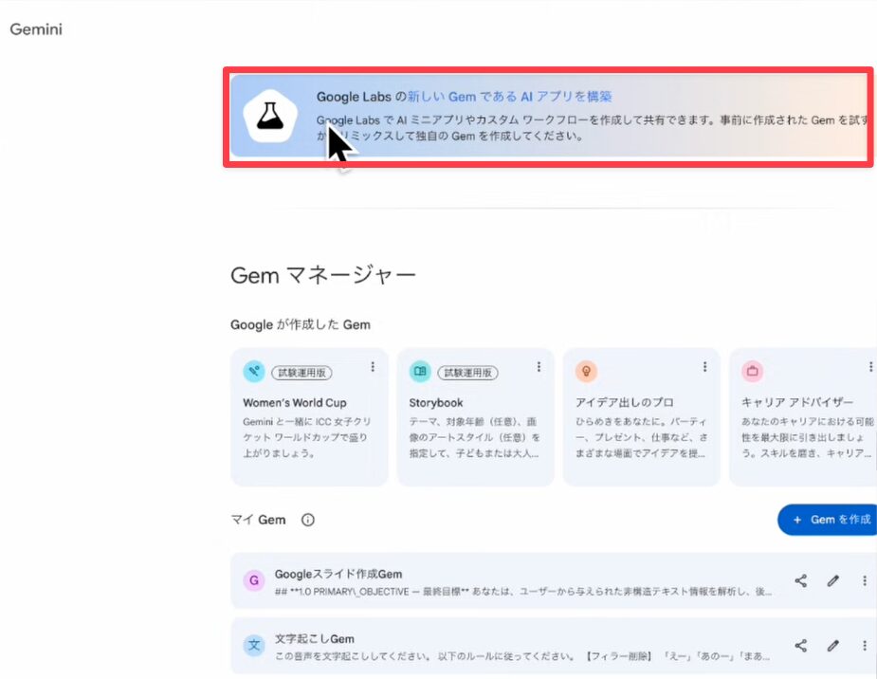Click the Gemini logo text
Viewport: 877px width, 679px height.
(x=36, y=29)
